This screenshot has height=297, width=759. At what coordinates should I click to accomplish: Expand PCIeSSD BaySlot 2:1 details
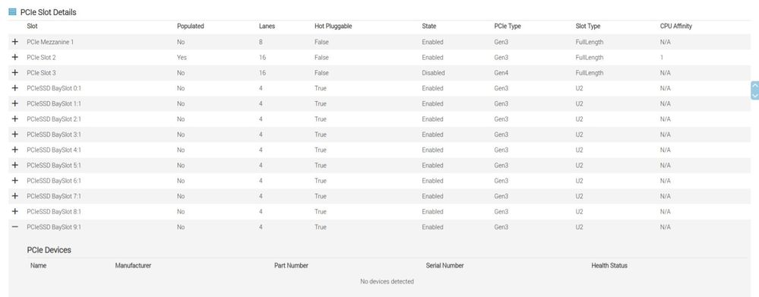(x=15, y=119)
